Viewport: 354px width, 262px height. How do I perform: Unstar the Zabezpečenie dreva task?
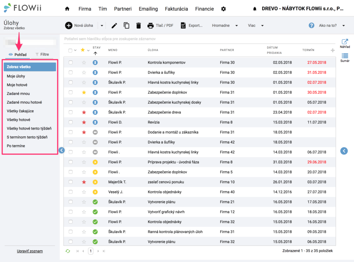(84, 112)
